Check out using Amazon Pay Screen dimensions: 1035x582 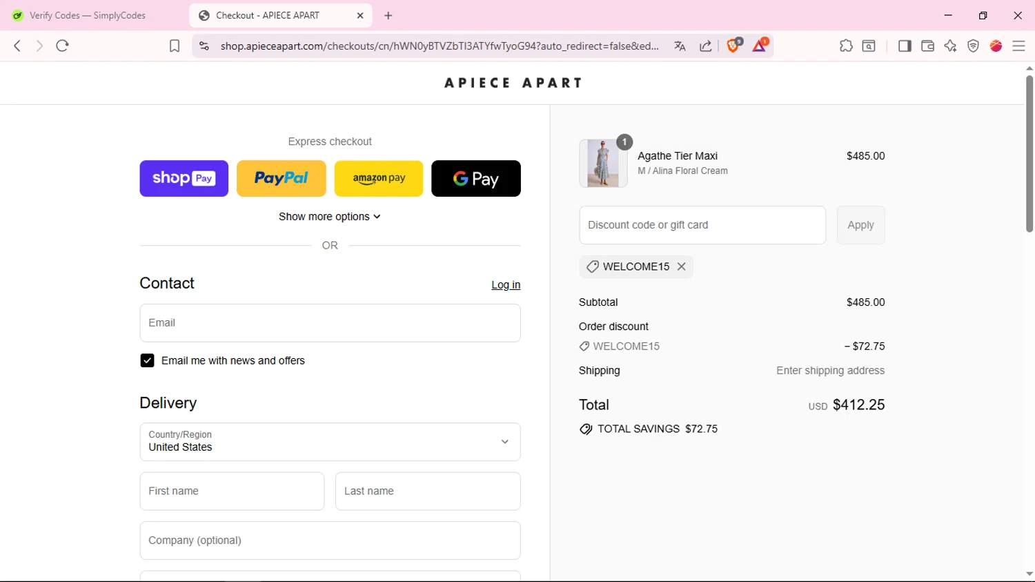pos(379,178)
